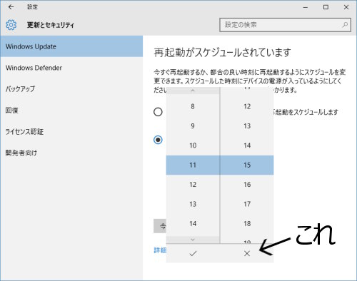Choose hour 8 in the picker
This screenshot has width=357, height=281.
point(193,106)
